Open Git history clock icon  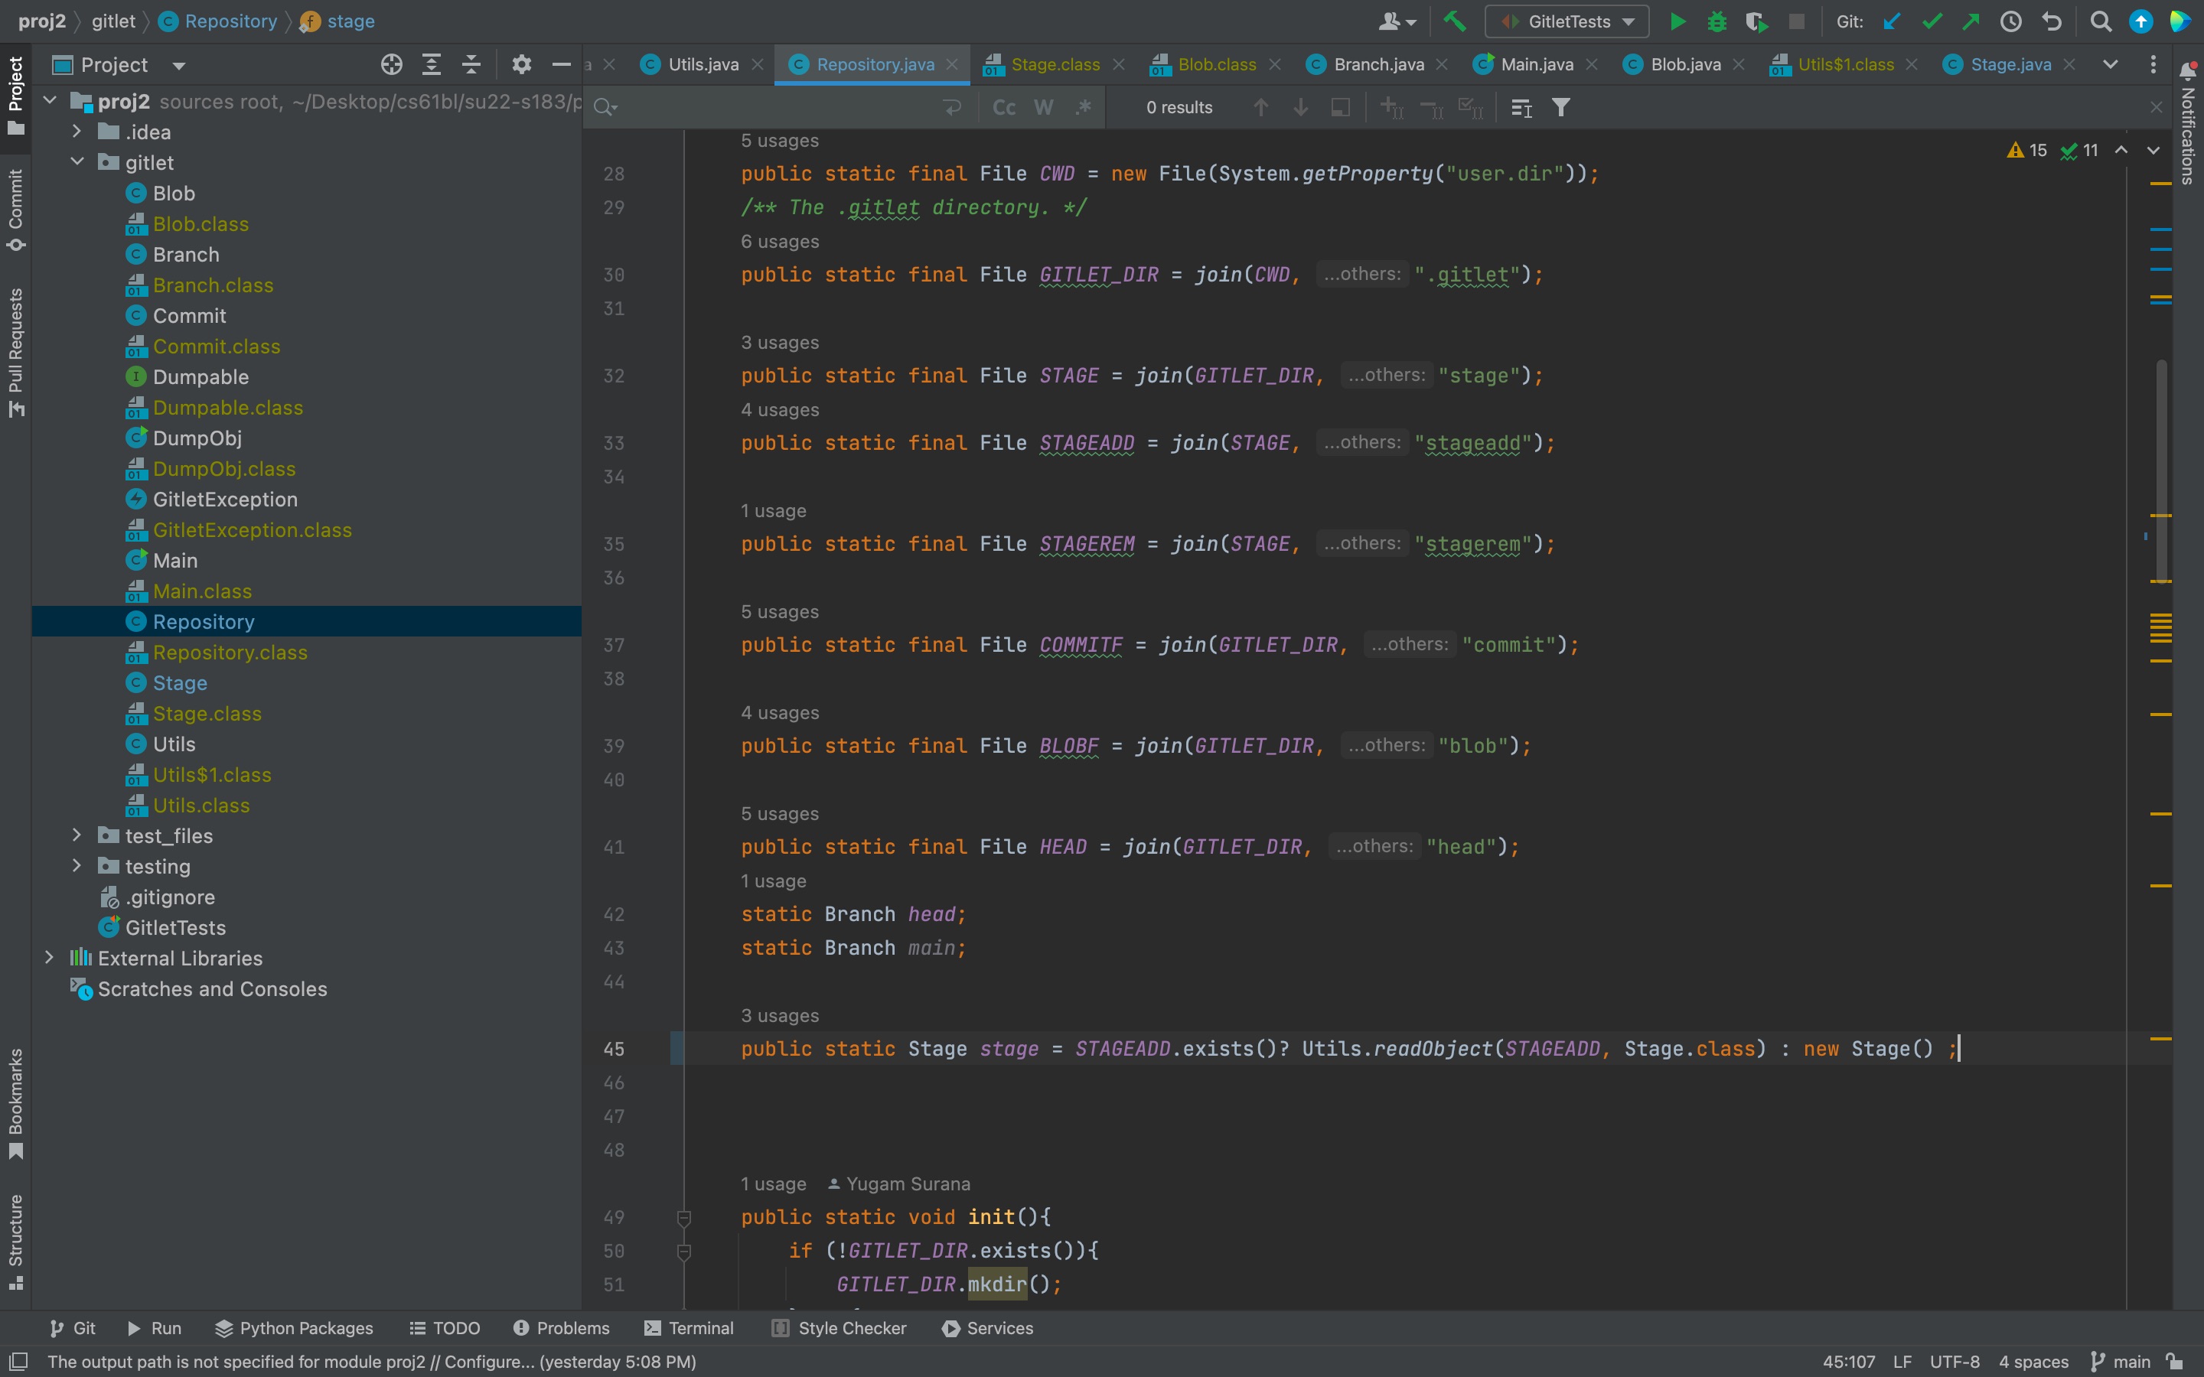2011,21
